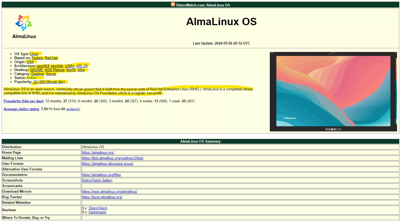Open the repo.almalinux.org download mirror link

click(x=110, y=192)
